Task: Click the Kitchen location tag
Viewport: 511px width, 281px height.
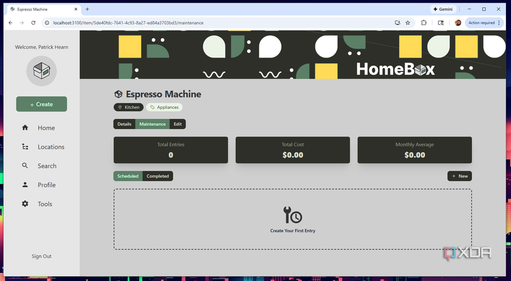Action: [129, 107]
